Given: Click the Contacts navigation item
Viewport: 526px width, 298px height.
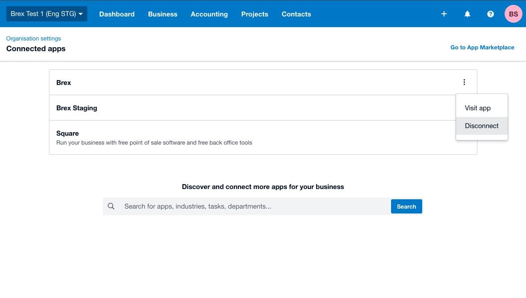Looking at the screenshot, I should tap(296, 14).
